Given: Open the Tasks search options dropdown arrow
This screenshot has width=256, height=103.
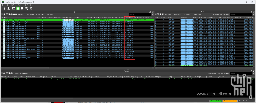Looking at the screenshot, I should [254, 15].
